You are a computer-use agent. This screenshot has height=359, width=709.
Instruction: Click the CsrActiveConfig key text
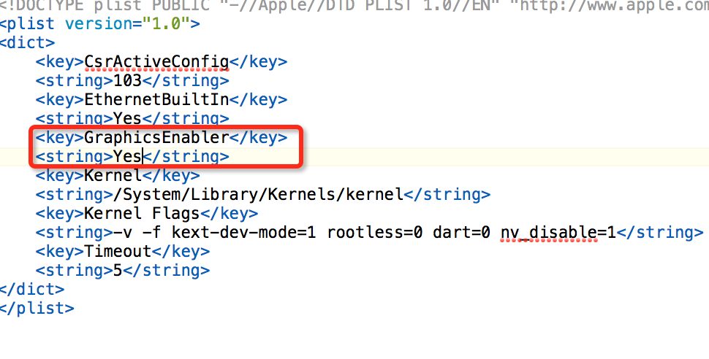pyautogui.click(x=156, y=62)
